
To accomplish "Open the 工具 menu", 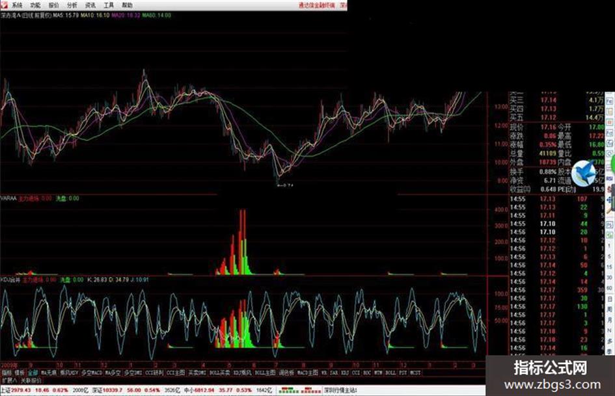I will [109, 5].
